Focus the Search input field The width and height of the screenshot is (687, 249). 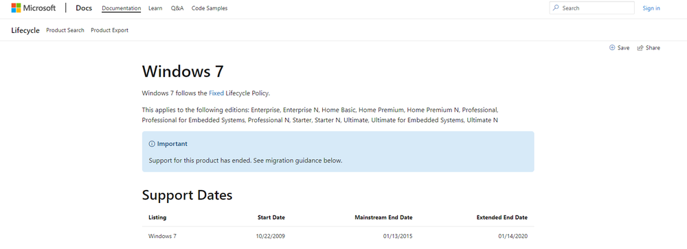592,8
